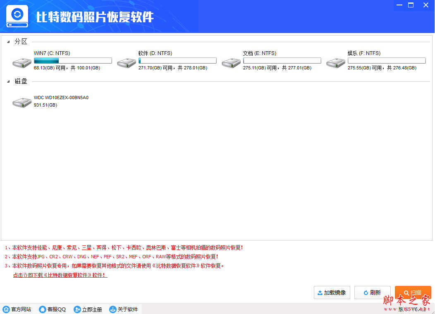Viewport: 435px width, 314px height.
Task: Click the 客服QQ chat bubble icon
Action: tap(43, 309)
